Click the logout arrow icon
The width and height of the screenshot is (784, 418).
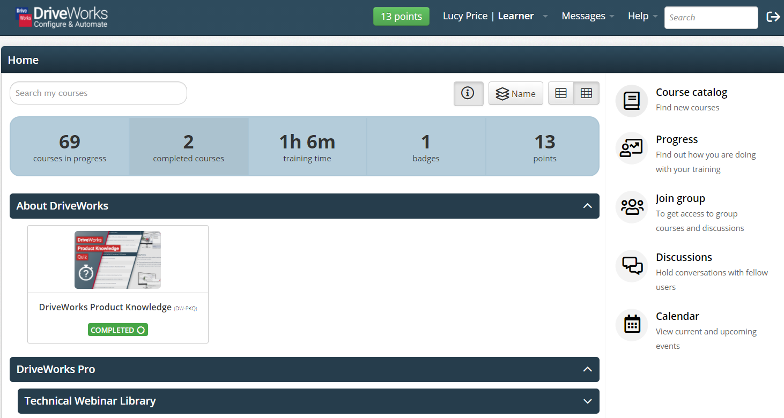pos(773,17)
